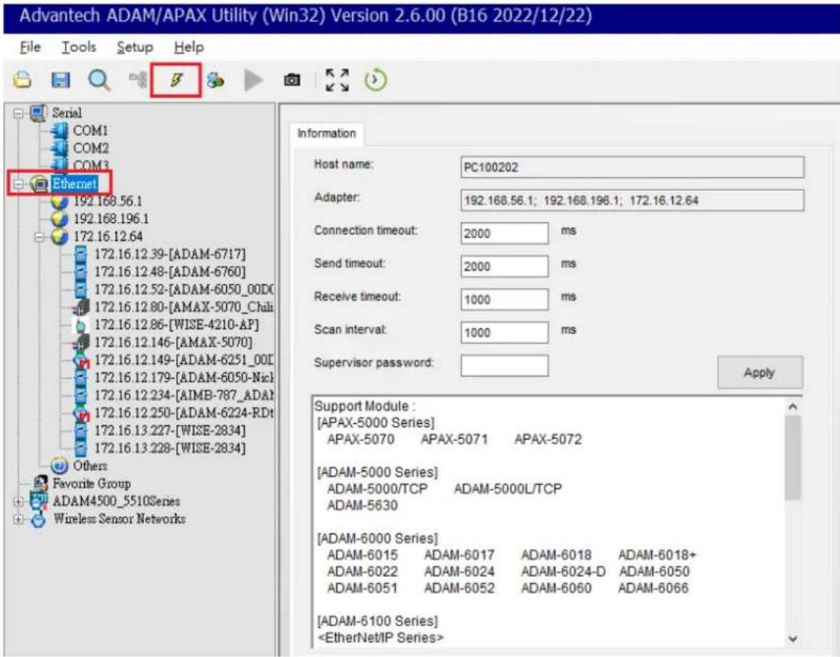Select the 172.16.12.250 ADAM-6224 device
Viewport: 840px width, 657px height.
(183, 413)
